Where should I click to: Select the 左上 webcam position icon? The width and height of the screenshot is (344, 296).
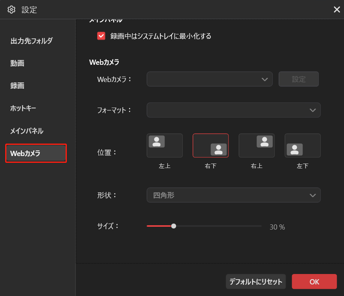(x=164, y=145)
